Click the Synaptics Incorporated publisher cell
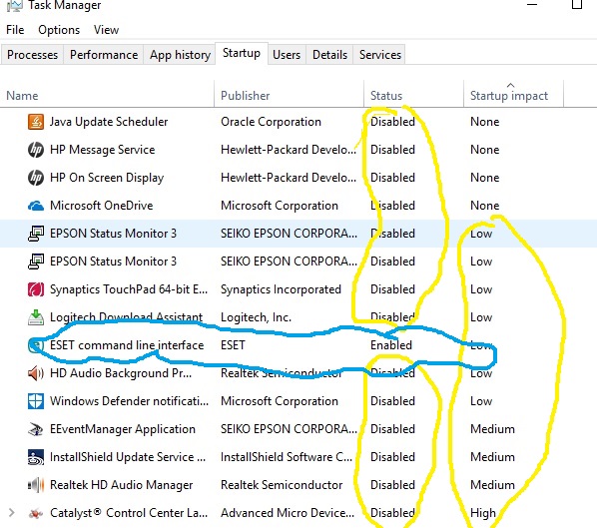This screenshot has height=528, width=597. coord(281,289)
